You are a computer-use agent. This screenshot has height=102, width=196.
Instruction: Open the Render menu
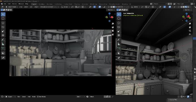[x=14, y=4]
